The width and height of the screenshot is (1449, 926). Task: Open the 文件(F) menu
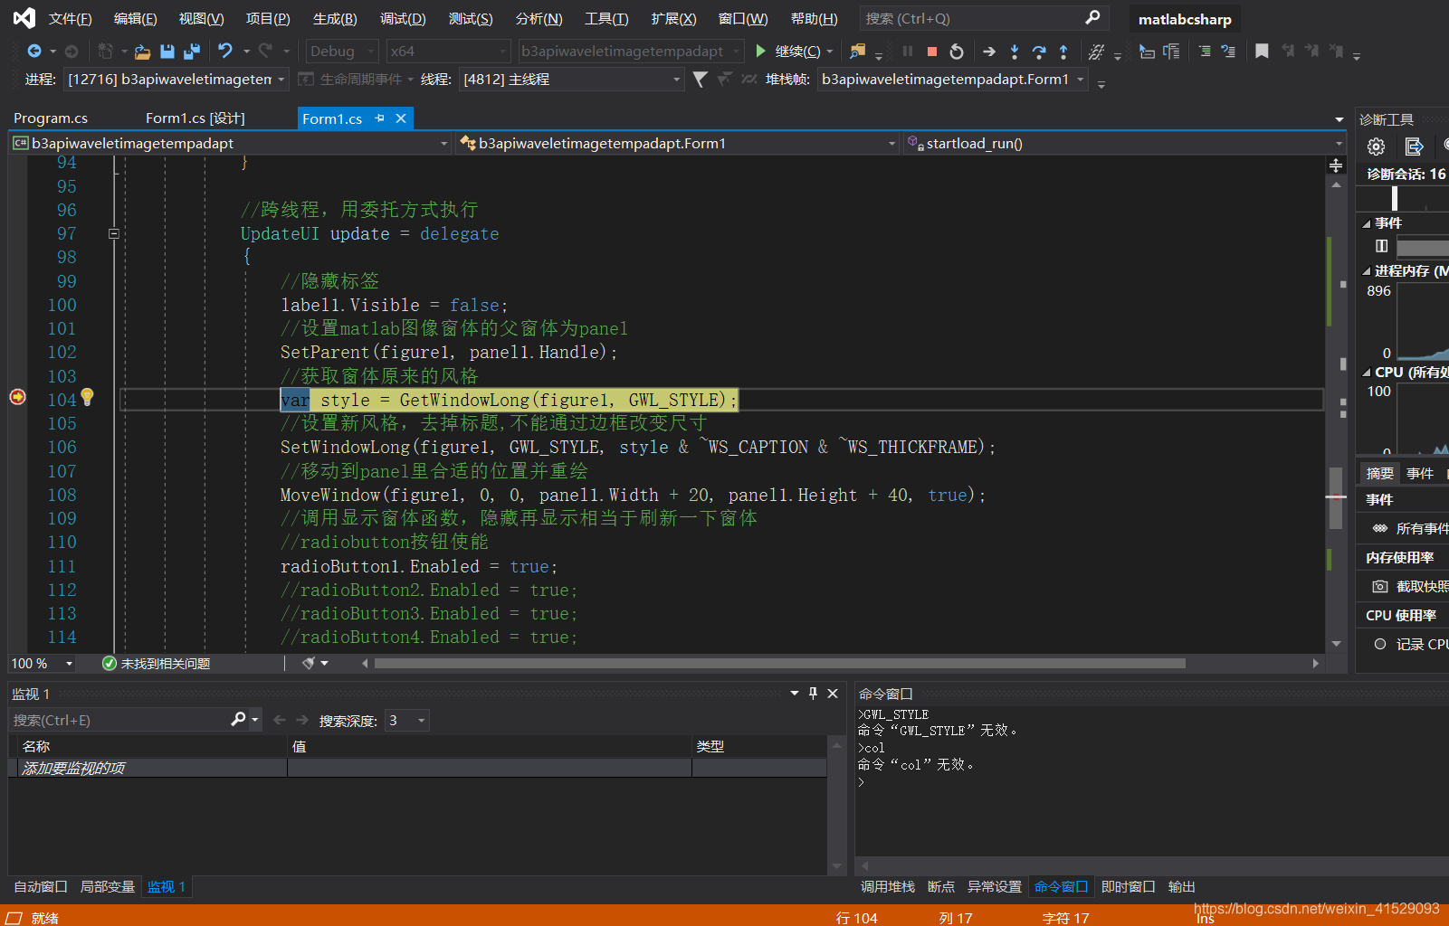click(x=70, y=18)
